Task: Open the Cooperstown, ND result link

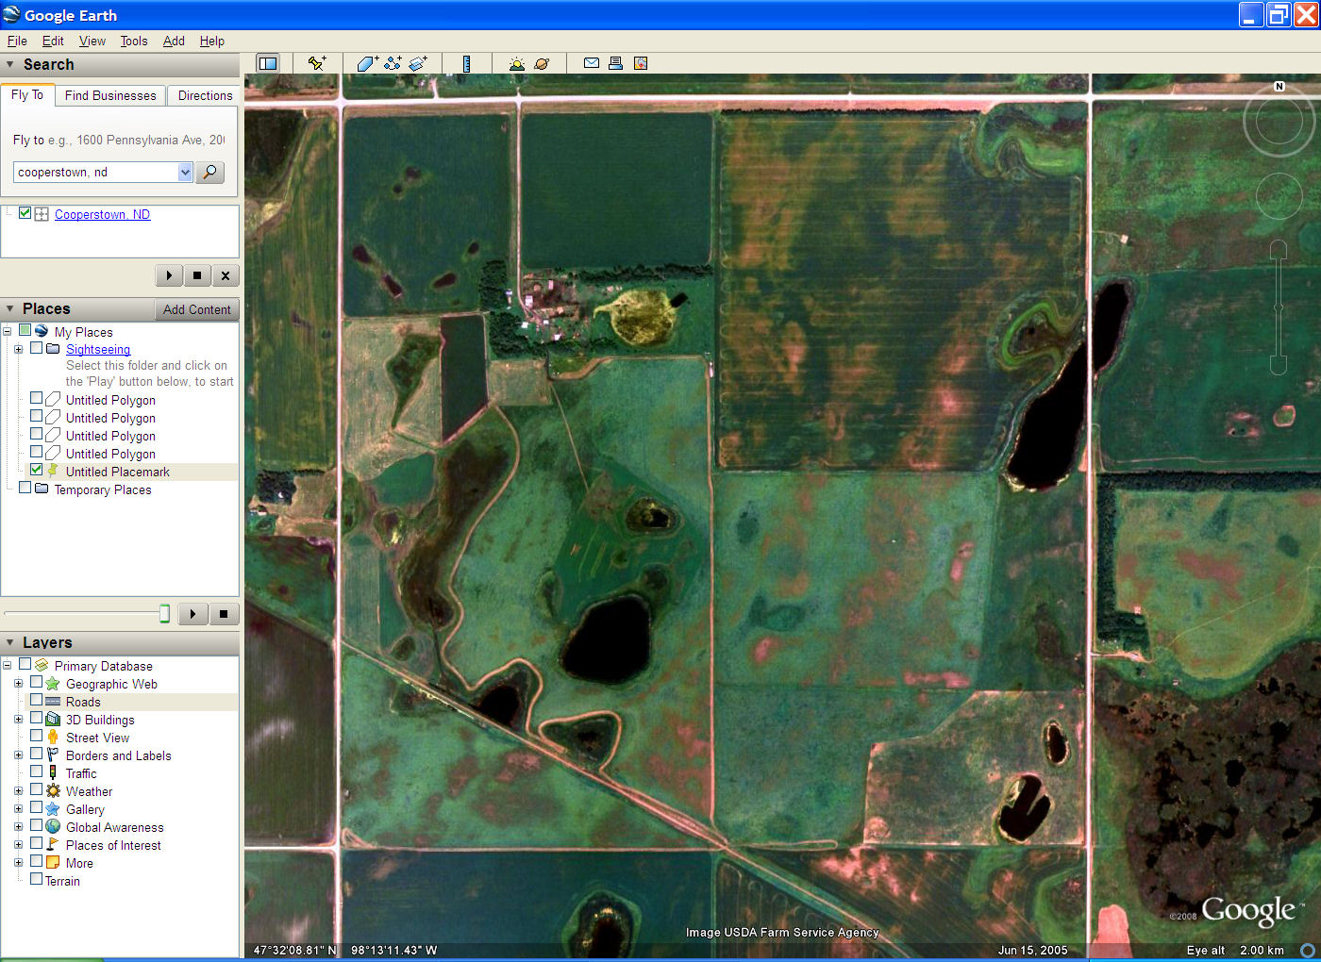Action: pyautogui.click(x=102, y=214)
